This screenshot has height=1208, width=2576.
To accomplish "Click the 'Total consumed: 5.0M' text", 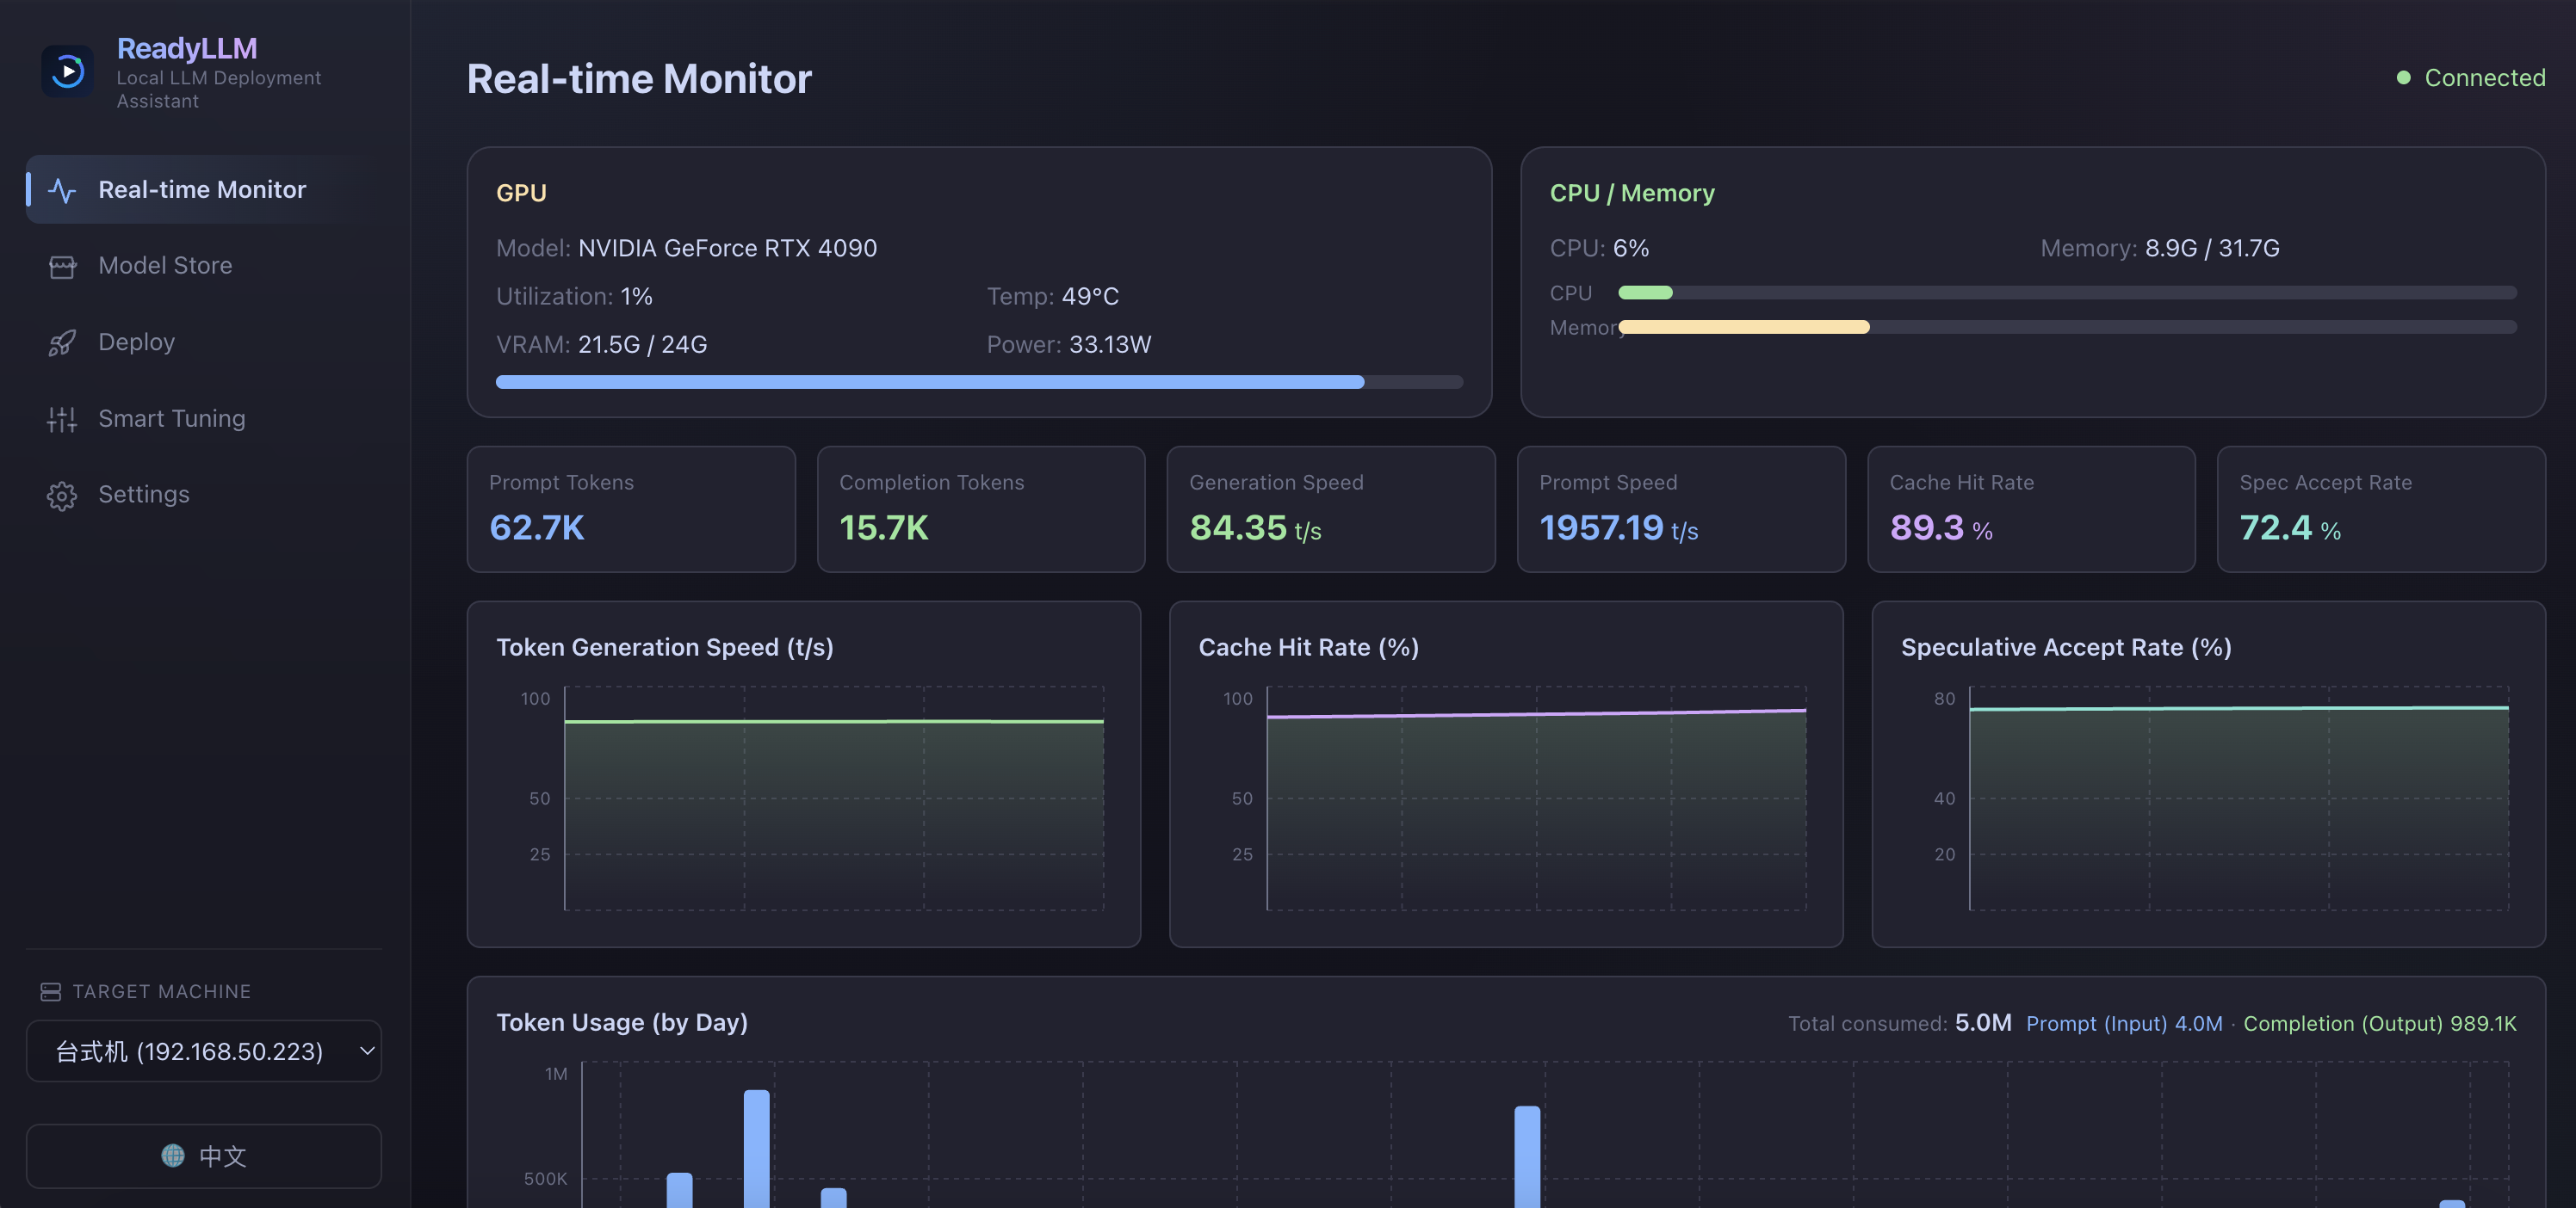I will click(1900, 1023).
